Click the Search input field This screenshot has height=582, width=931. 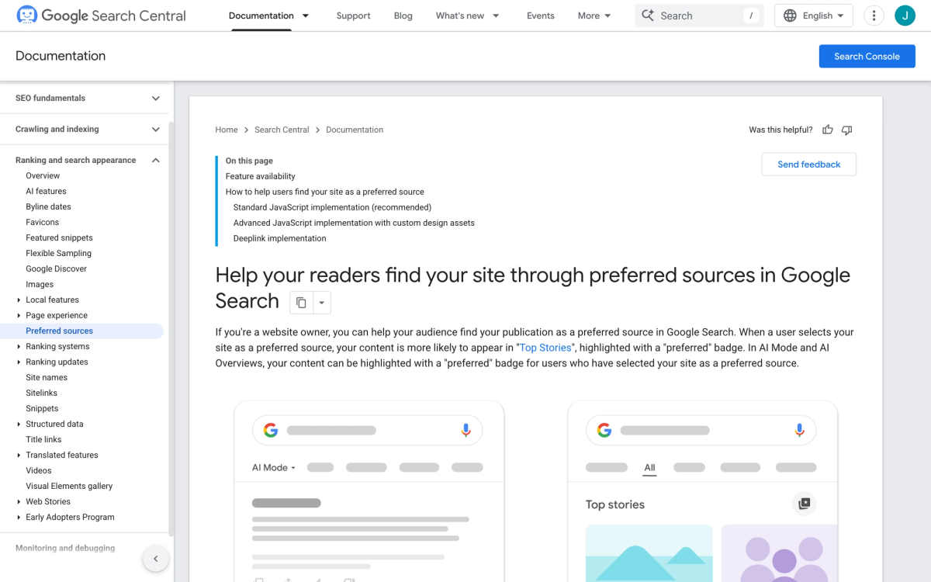coord(699,16)
